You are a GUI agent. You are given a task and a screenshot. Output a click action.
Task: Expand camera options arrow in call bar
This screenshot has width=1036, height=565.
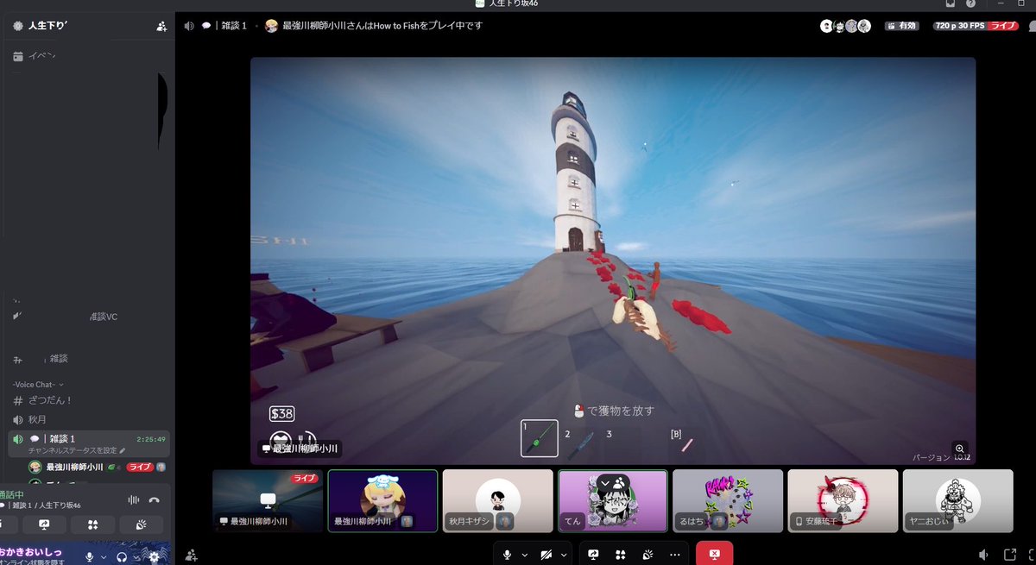pyautogui.click(x=564, y=555)
